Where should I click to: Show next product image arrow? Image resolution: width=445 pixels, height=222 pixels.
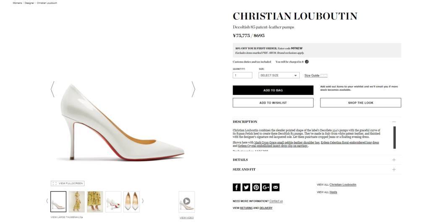click(x=193, y=89)
